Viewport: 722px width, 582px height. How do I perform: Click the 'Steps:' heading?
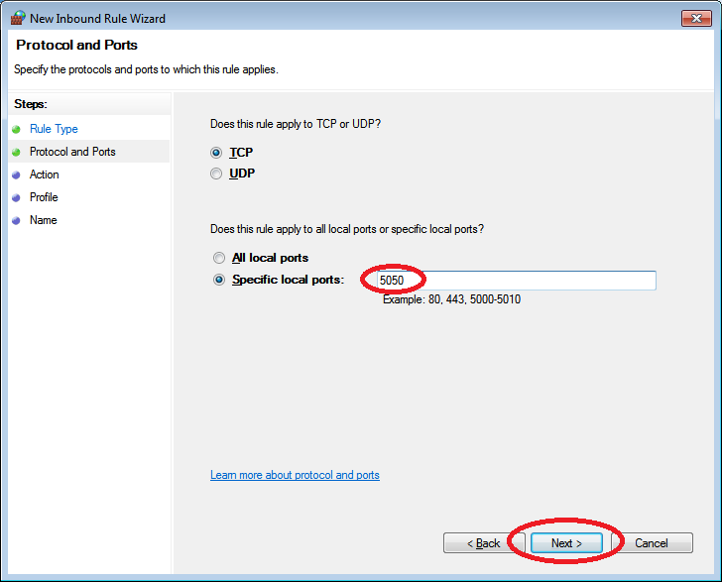tap(31, 104)
